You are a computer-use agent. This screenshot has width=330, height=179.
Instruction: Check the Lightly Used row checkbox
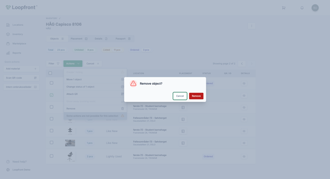(52, 156)
